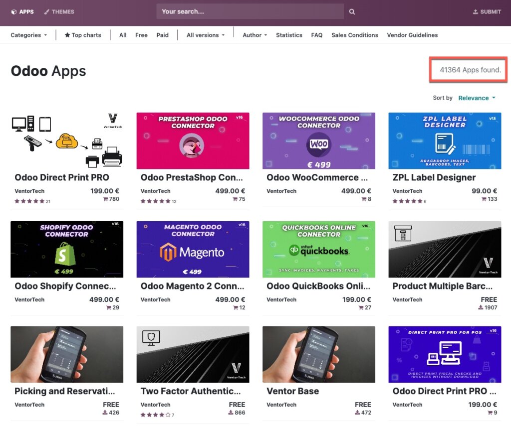Image resolution: width=511 pixels, height=426 pixels.
Task: Click VentorTech author under Ventor Base
Action: click(x=281, y=405)
